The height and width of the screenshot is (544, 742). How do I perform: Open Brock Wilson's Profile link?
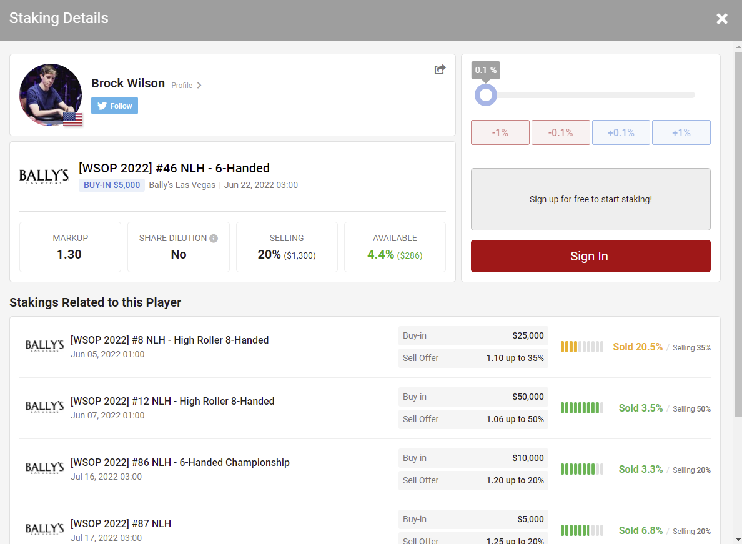point(187,85)
